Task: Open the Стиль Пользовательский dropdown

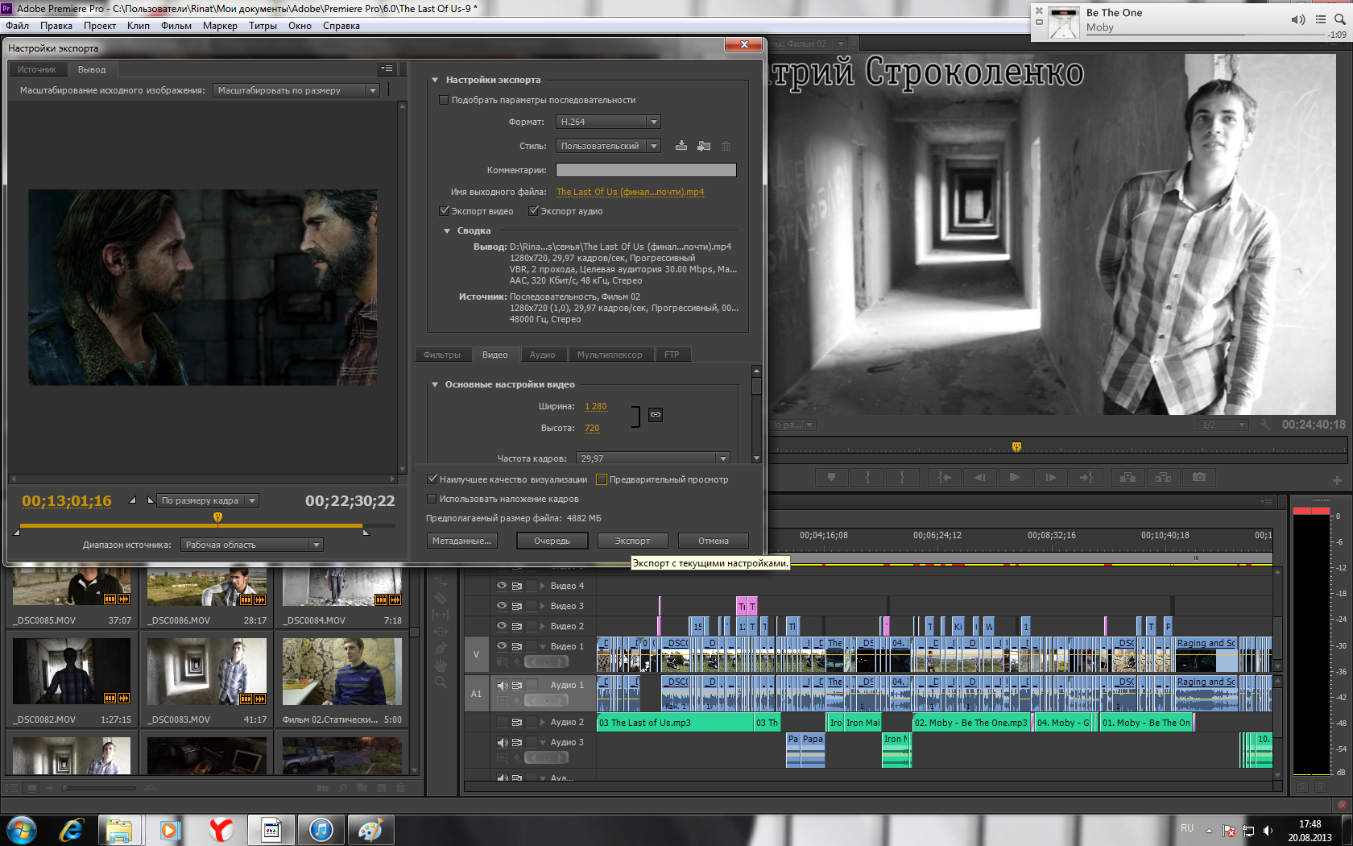Action: tap(608, 146)
